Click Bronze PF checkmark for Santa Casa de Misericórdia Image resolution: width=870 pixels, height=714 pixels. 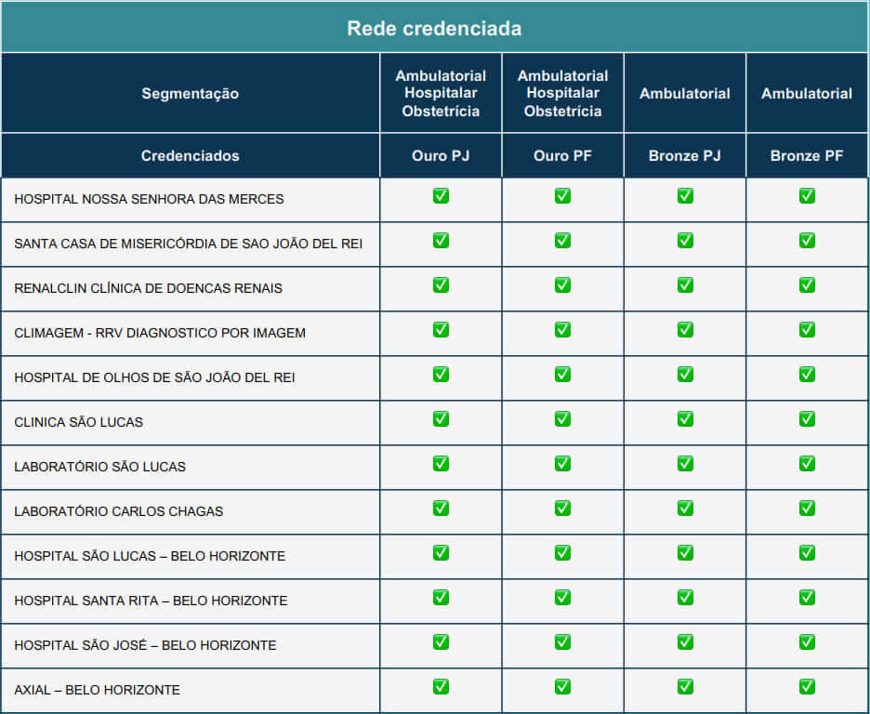pos(807,240)
